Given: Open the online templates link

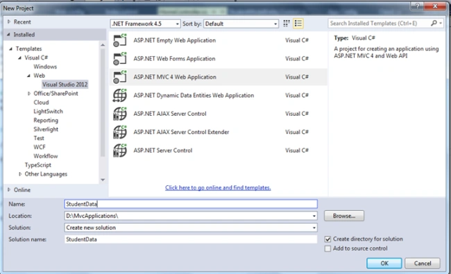Looking at the screenshot, I should click(218, 188).
